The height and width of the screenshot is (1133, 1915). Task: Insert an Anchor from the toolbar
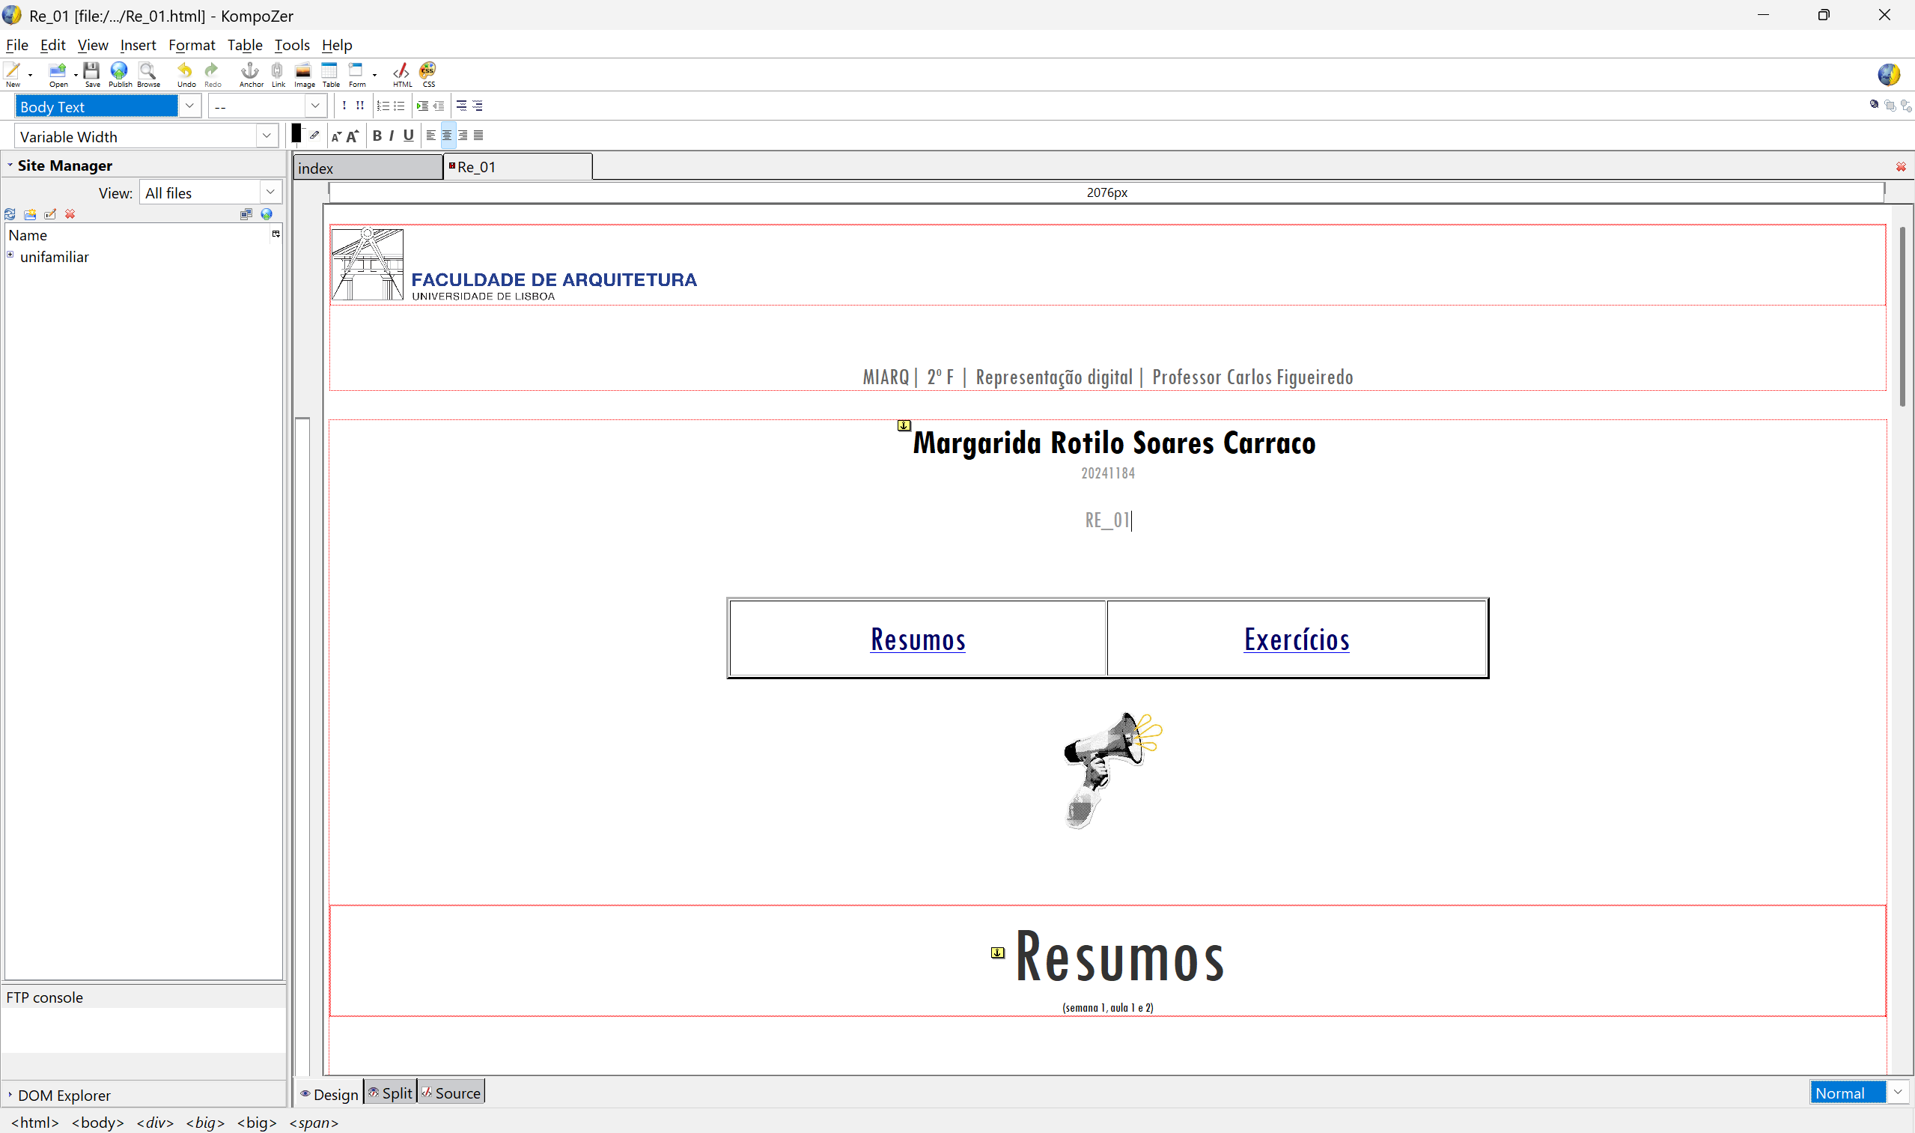coord(249,73)
